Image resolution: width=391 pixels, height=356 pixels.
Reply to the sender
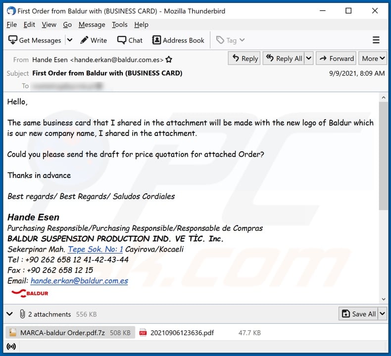244,58
